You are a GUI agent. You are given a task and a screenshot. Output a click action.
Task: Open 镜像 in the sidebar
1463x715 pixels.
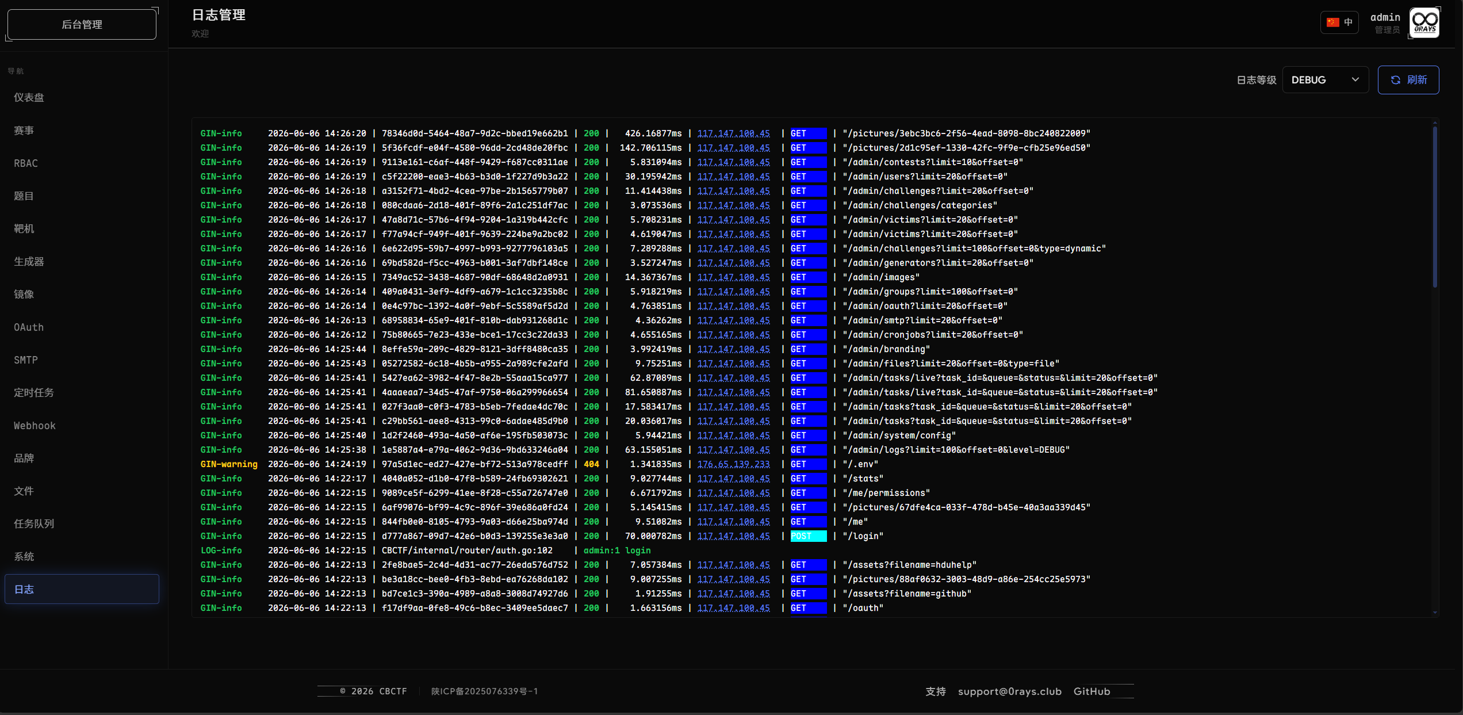pos(82,295)
